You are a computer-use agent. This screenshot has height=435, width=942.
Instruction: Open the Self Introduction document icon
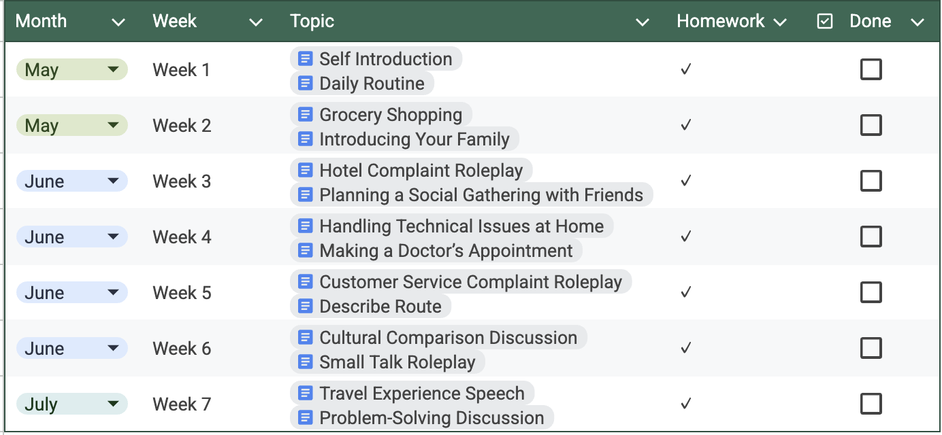point(306,59)
